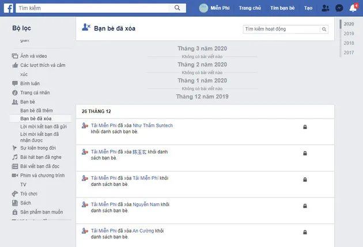Click lock privacy icon on An Cường row
This screenshot has height=247, width=363.
(305, 232)
